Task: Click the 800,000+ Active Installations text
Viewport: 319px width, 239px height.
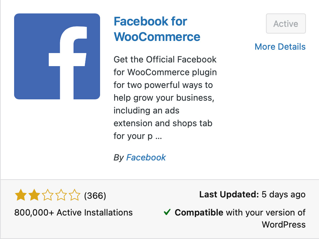Action: (74, 212)
